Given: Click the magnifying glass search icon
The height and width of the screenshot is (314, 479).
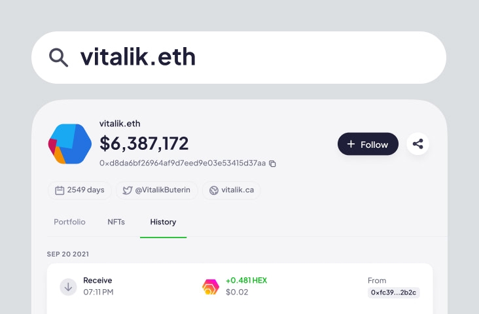Looking at the screenshot, I should coord(58,57).
